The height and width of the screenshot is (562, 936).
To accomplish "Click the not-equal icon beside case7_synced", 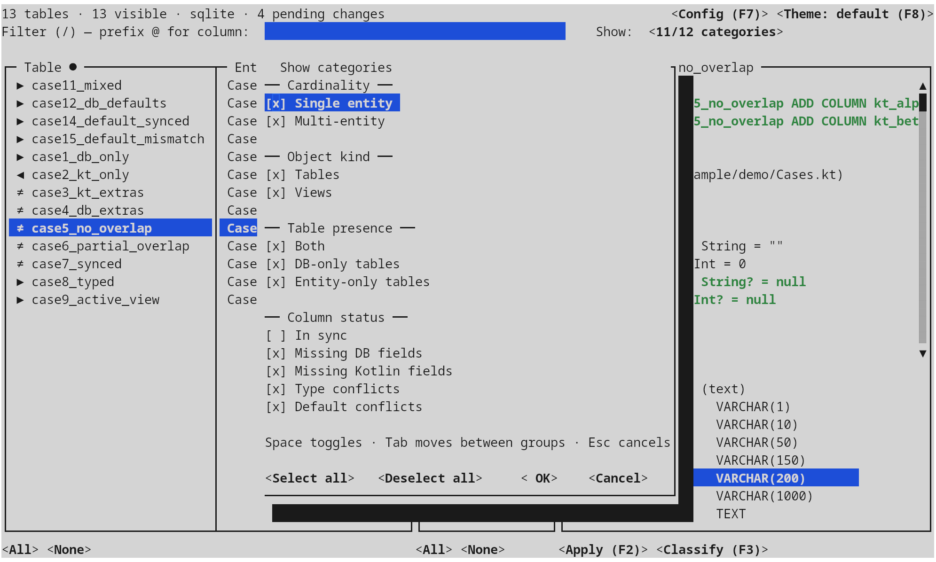I will 20,264.
